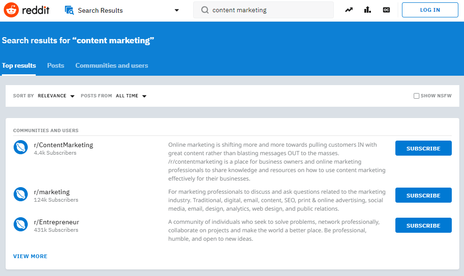The height and width of the screenshot is (276, 464).
Task: Click the Communities and Users section heading
Action: [x=46, y=130]
